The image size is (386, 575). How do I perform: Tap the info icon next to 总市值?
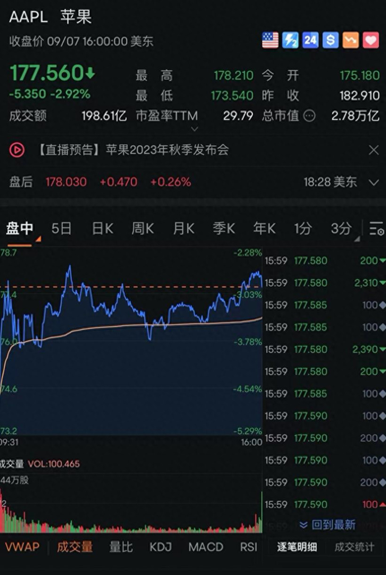309,116
